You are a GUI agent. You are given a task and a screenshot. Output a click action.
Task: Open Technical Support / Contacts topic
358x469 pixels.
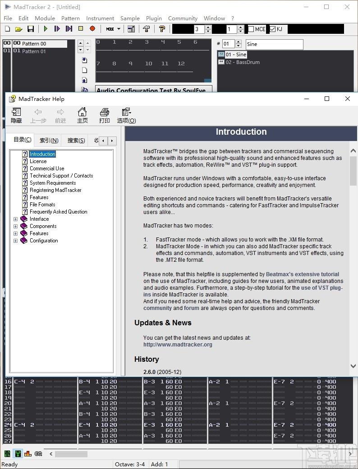(61, 176)
